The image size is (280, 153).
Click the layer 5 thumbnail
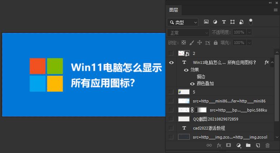[184, 92]
